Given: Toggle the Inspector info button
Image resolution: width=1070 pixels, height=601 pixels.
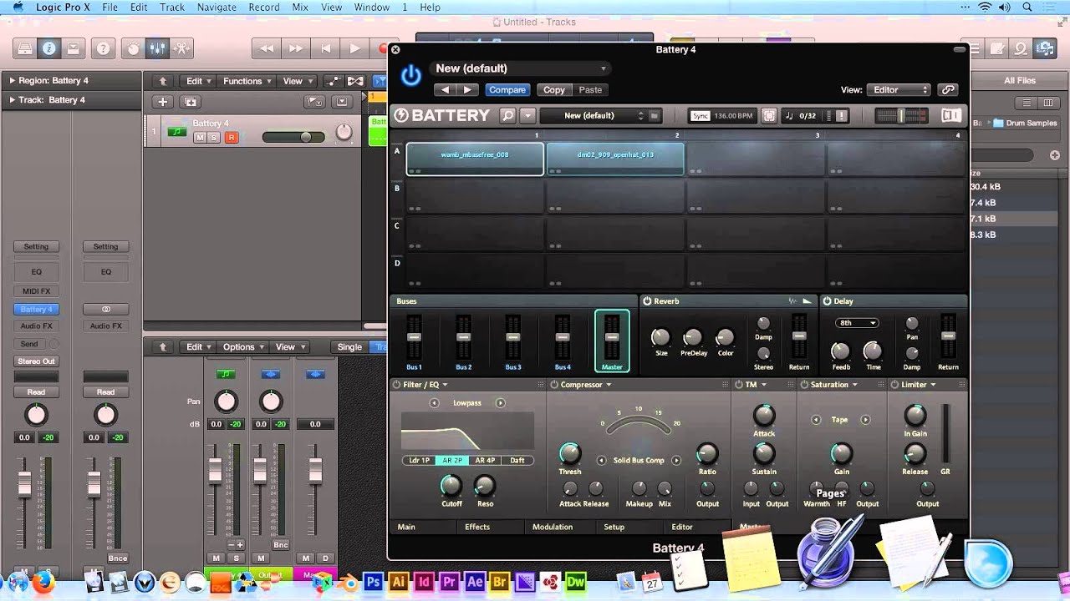Looking at the screenshot, I should click(x=49, y=48).
